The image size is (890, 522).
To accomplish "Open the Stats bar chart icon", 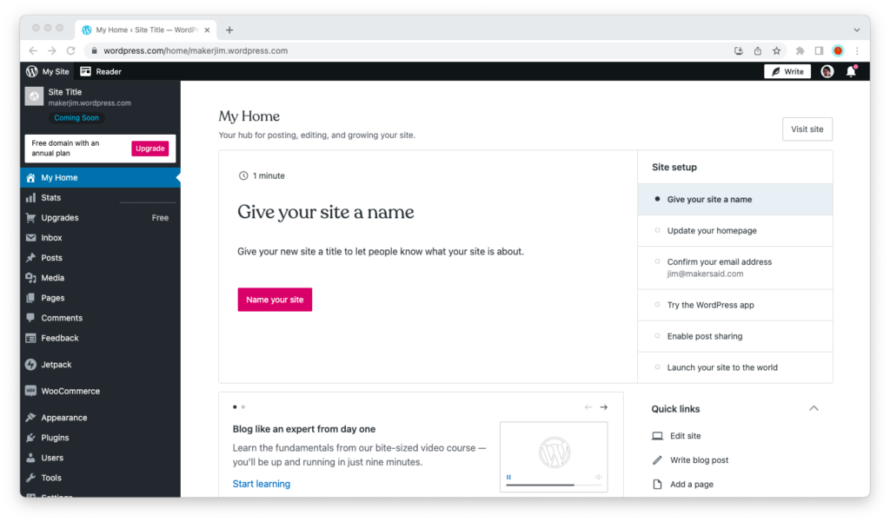I will [x=30, y=197].
